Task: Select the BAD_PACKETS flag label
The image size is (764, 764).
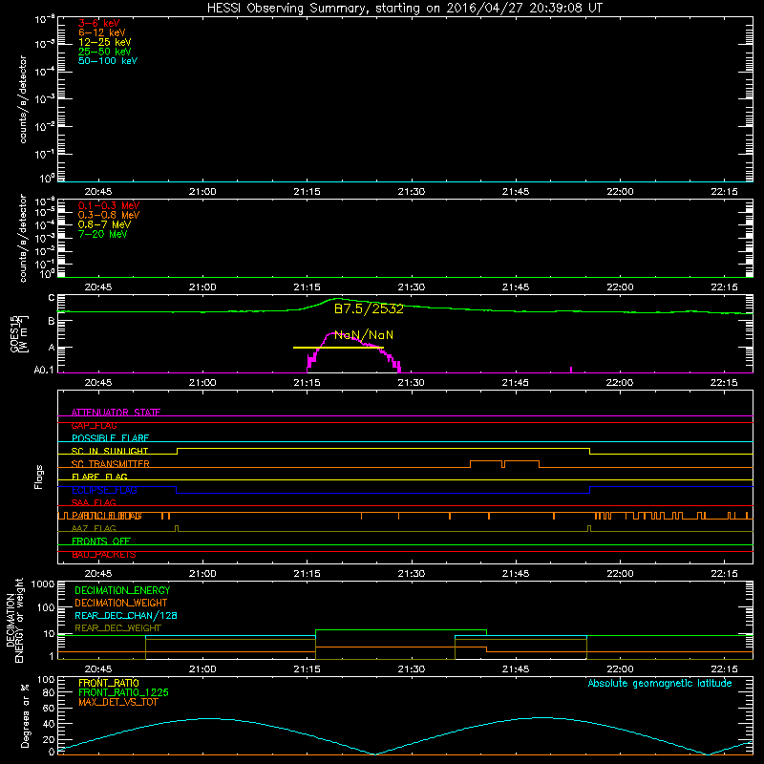Action: (104, 555)
